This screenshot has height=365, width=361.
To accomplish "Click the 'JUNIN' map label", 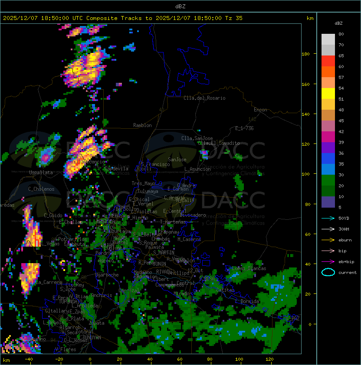I will coord(159,264).
